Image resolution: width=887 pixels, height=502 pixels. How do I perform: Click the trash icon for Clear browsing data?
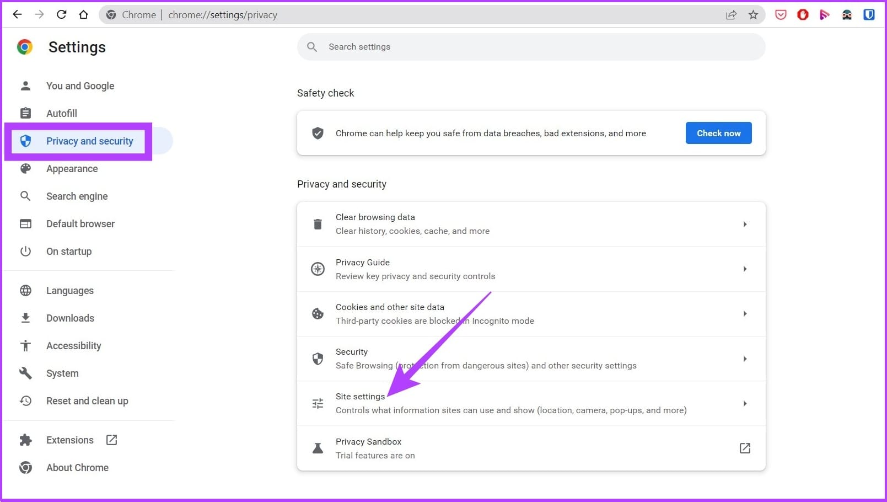(x=318, y=224)
